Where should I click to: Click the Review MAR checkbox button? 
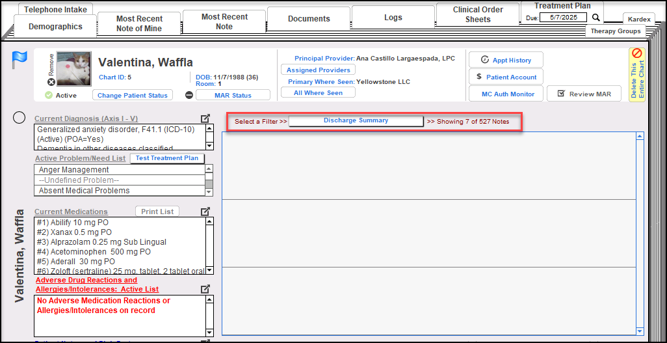coord(583,94)
